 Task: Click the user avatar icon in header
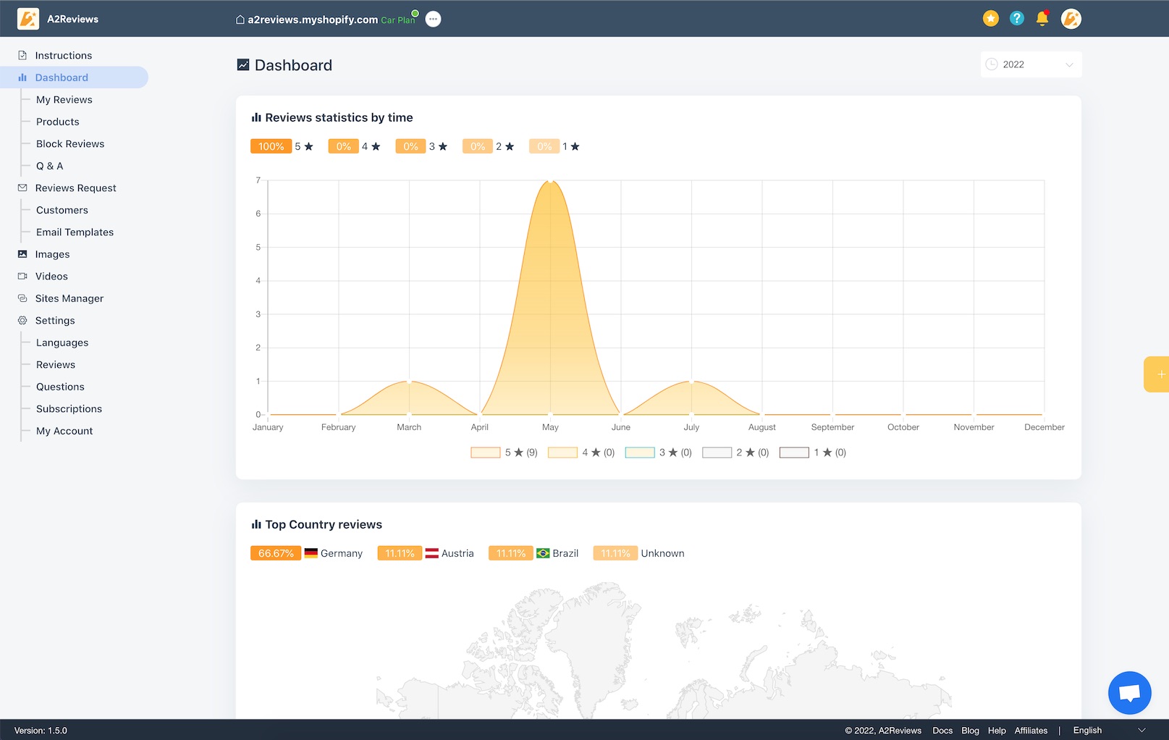coord(1071,19)
